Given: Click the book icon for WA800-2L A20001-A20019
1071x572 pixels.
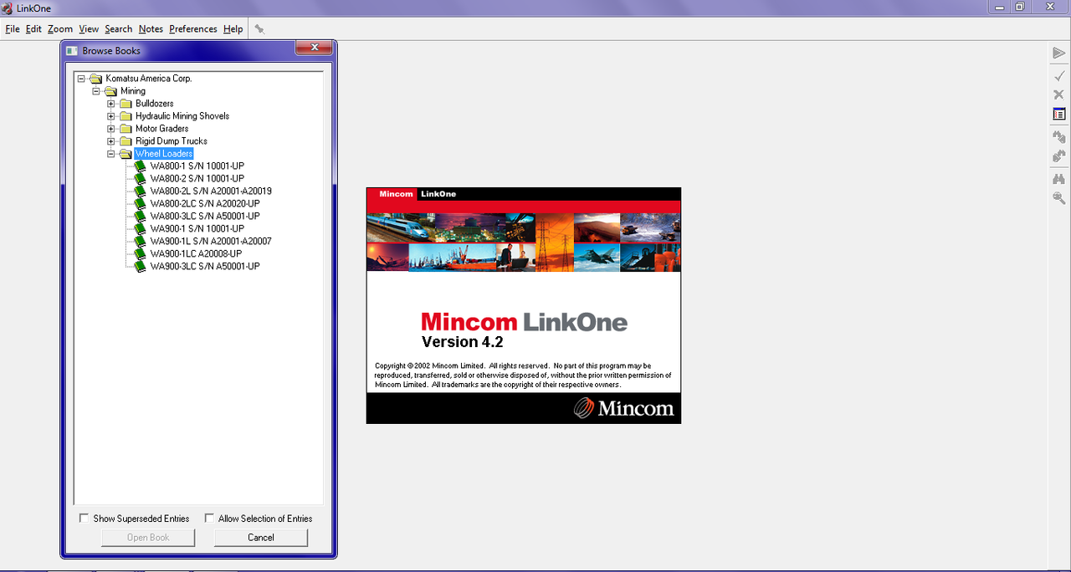Looking at the screenshot, I should click(140, 192).
